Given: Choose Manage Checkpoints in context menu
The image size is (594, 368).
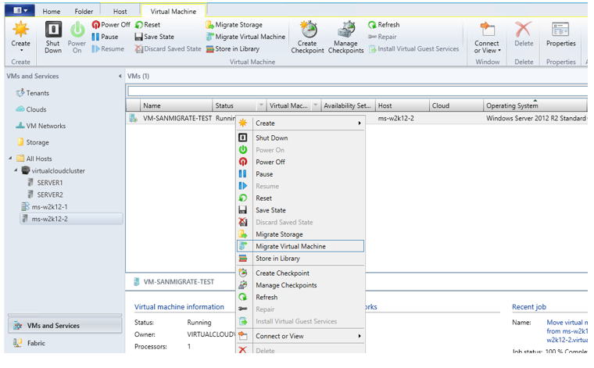Looking at the screenshot, I should tap(300, 285).
